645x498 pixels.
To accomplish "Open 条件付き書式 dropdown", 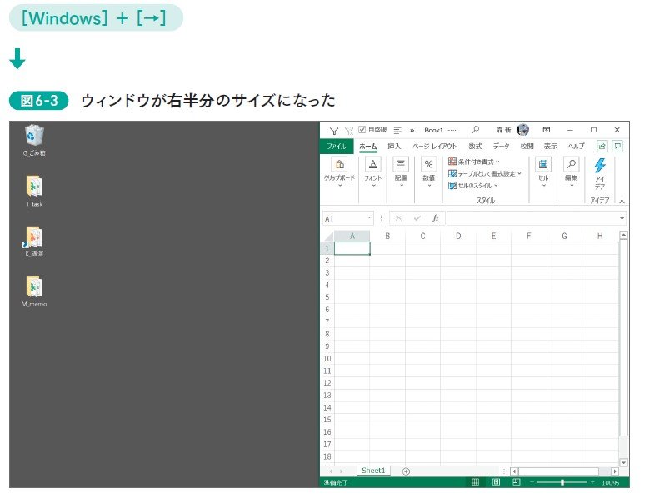I will click(x=474, y=162).
